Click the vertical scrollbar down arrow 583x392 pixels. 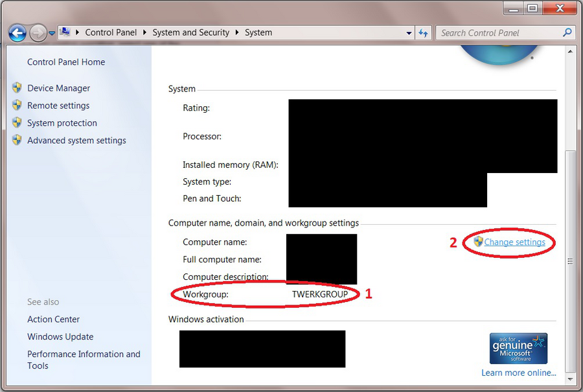(570, 379)
